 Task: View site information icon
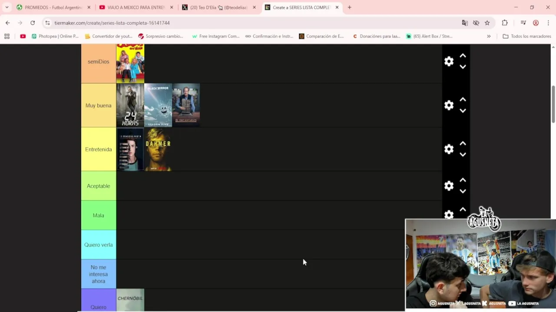[47, 23]
